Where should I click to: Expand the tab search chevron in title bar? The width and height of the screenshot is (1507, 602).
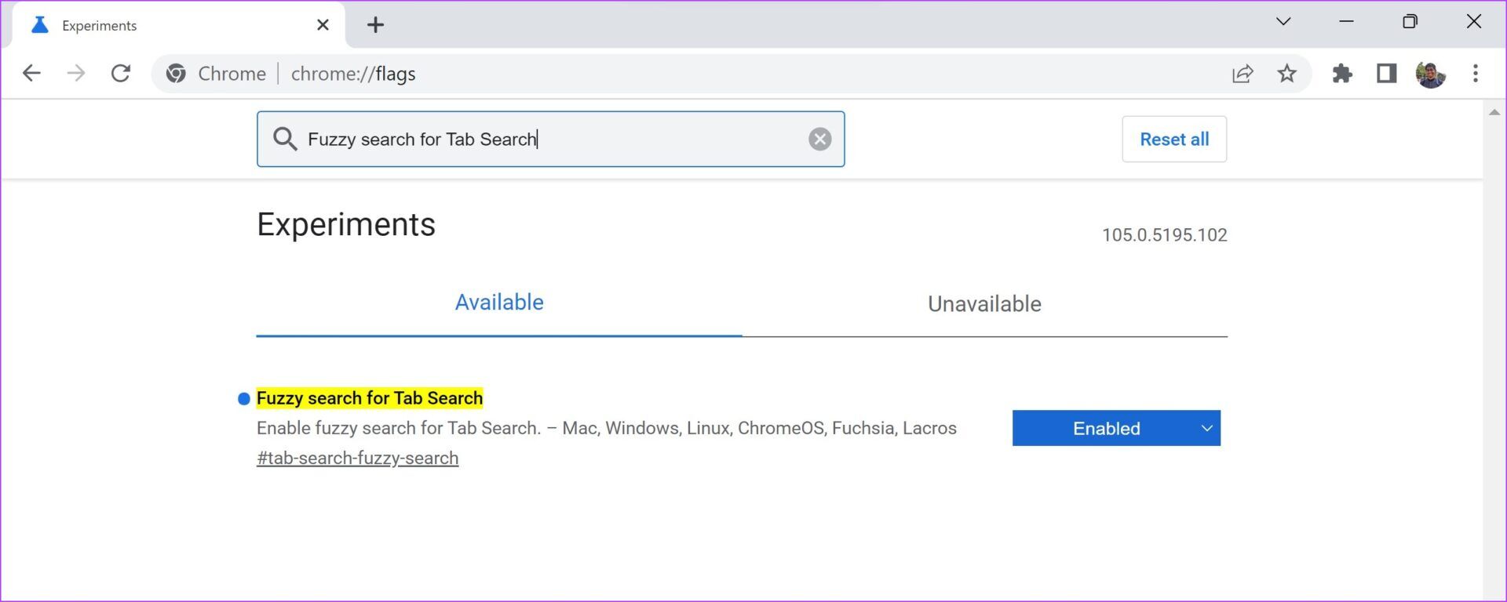1283,22
